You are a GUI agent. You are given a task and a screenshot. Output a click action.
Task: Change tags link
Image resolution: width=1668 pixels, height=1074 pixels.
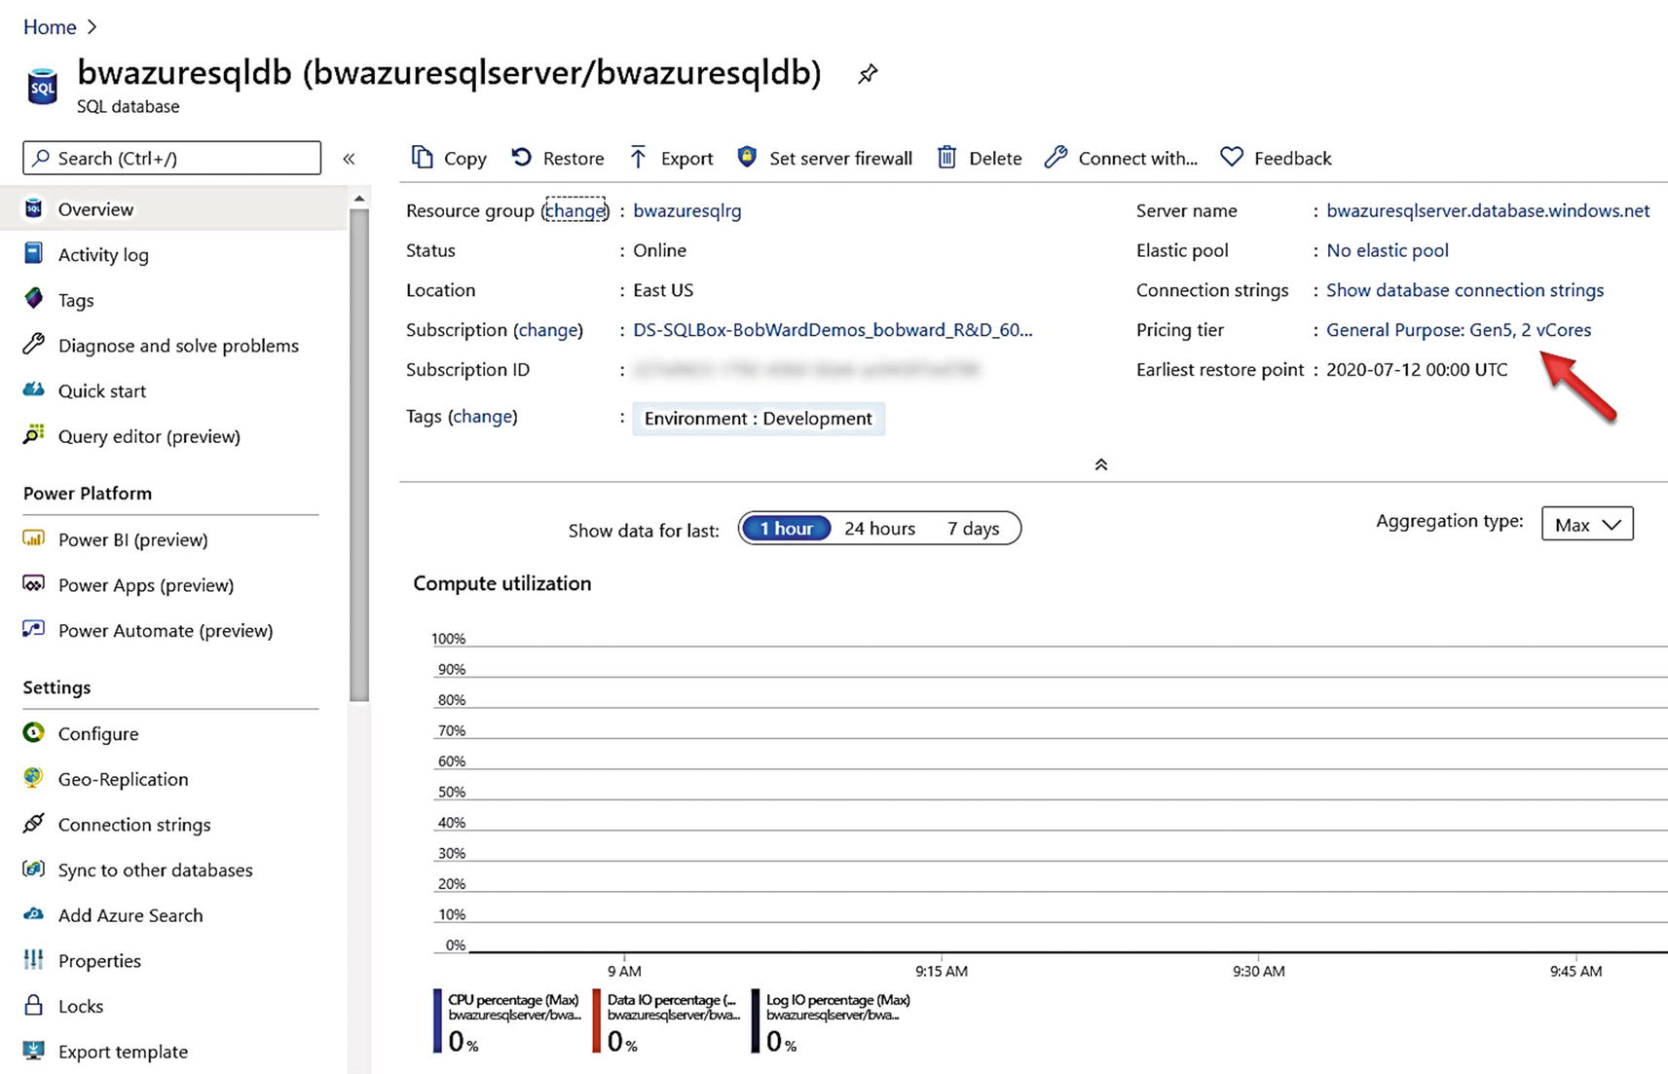click(482, 417)
